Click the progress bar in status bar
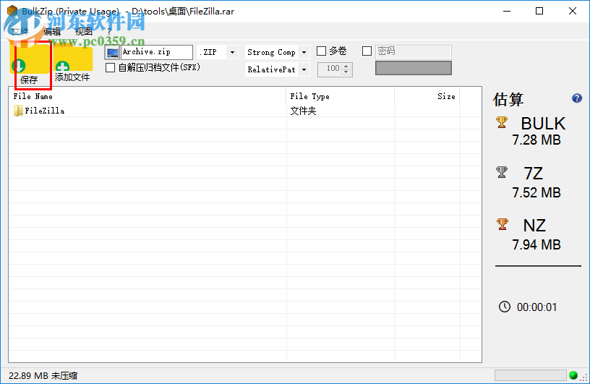 [x=530, y=375]
